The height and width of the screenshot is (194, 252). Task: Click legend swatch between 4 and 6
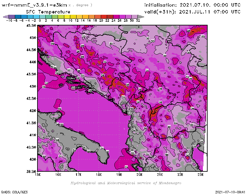pyautogui.click(x=55, y=17)
